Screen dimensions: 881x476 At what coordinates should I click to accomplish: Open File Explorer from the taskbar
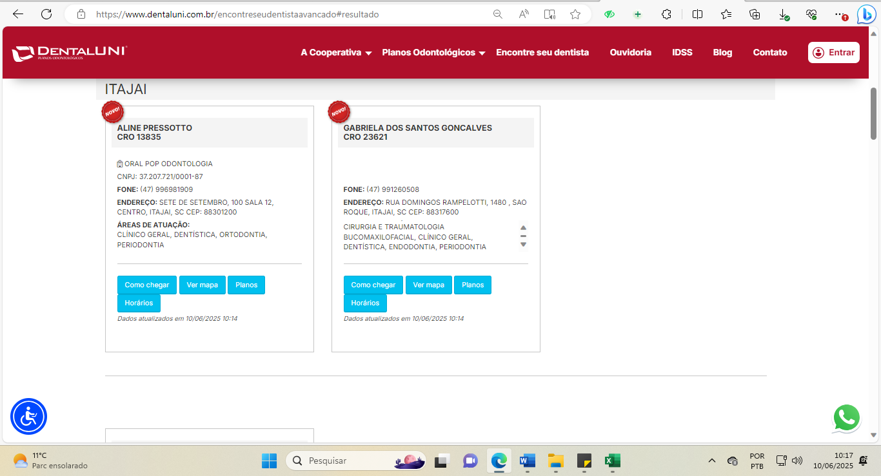555,461
